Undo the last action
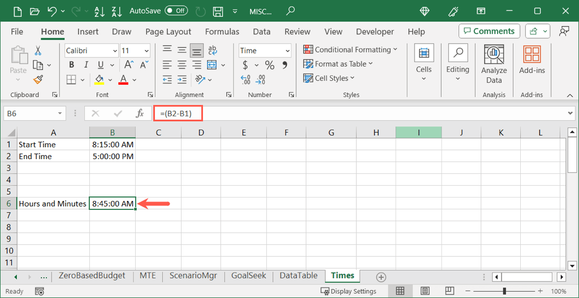The image size is (579, 298). [52, 11]
